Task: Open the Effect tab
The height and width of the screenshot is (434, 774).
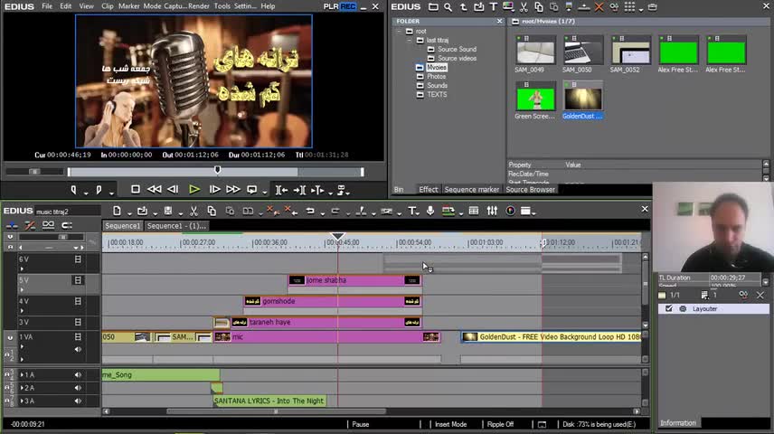Action: [428, 190]
